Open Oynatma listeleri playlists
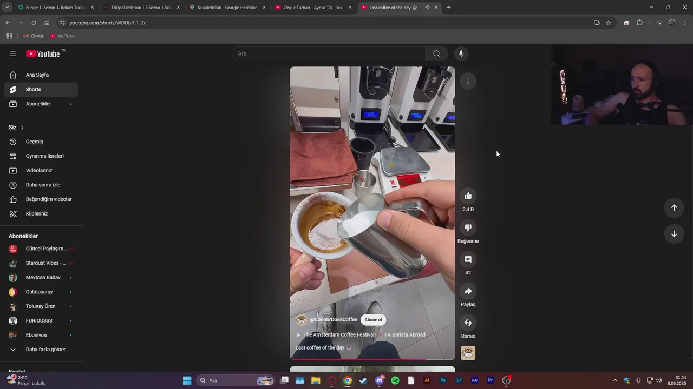This screenshot has height=389, width=693. (41, 156)
